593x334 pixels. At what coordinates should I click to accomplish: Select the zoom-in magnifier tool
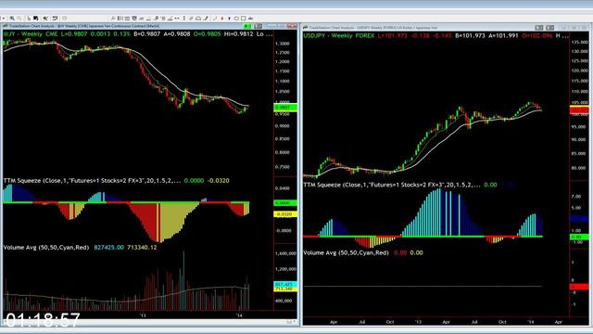12,19
